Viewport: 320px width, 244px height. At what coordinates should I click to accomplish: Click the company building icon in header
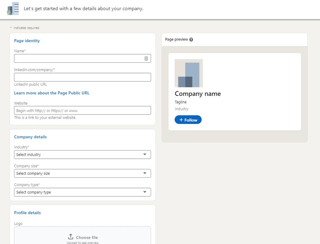(x=13, y=8)
